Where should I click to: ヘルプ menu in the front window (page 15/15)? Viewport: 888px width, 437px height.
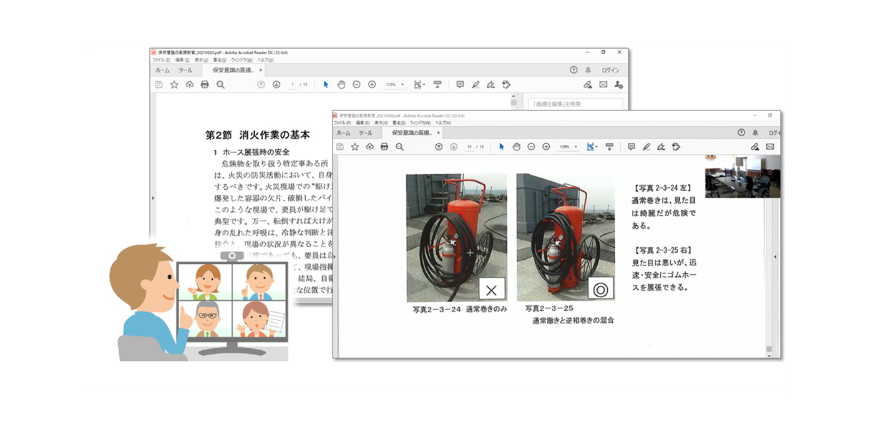click(x=443, y=123)
